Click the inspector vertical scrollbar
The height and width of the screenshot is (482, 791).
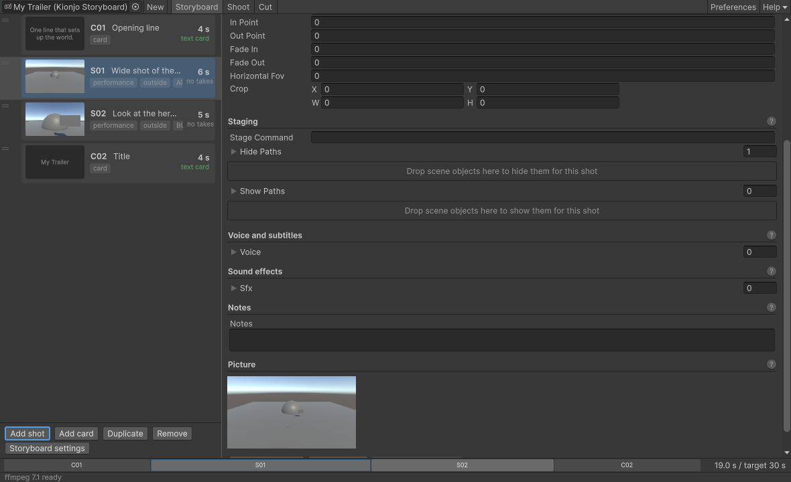point(786,286)
